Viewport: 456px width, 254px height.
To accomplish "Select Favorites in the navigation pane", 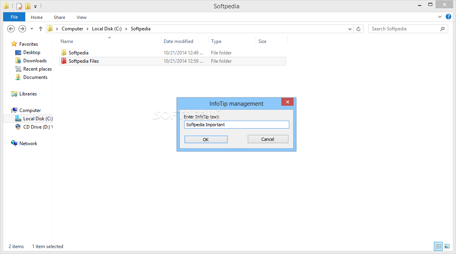I will pyautogui.click(x=28, y=44).
